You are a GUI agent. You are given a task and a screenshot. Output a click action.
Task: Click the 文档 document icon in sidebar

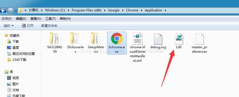9,90
